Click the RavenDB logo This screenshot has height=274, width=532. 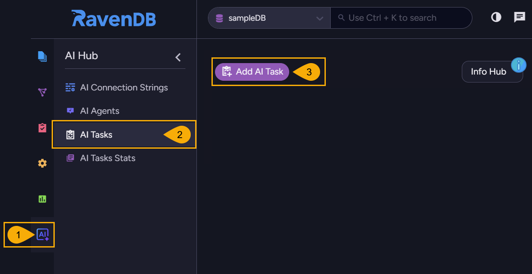click(x=113, y=19)
